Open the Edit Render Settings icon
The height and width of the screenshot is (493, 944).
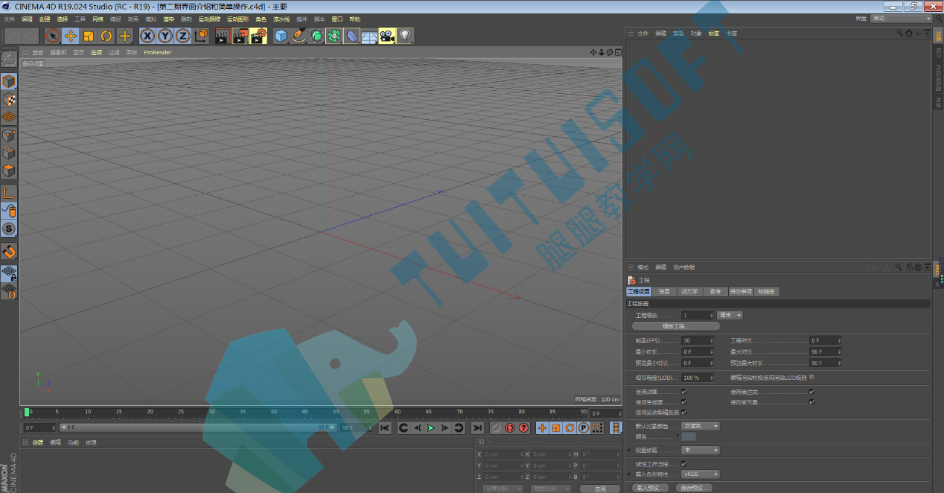click(x=258, y=36)
